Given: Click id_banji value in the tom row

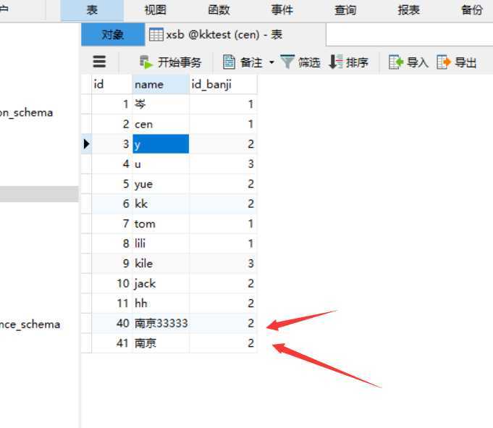Looking at the screenshot, I should pyautogui.click(x=223, y=224).
